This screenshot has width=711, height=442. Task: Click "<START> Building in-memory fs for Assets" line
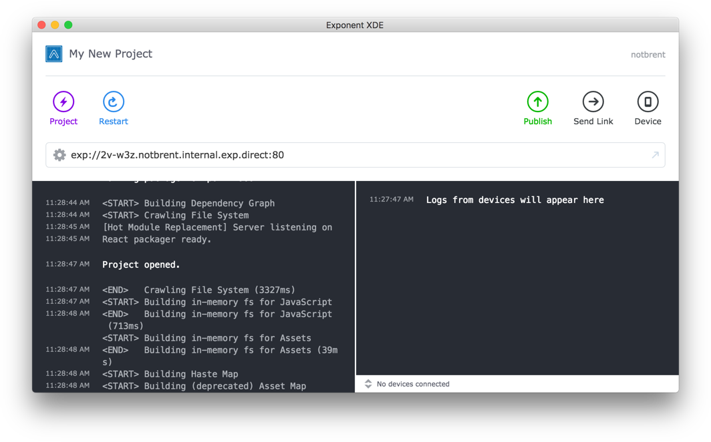click(206, 338)
